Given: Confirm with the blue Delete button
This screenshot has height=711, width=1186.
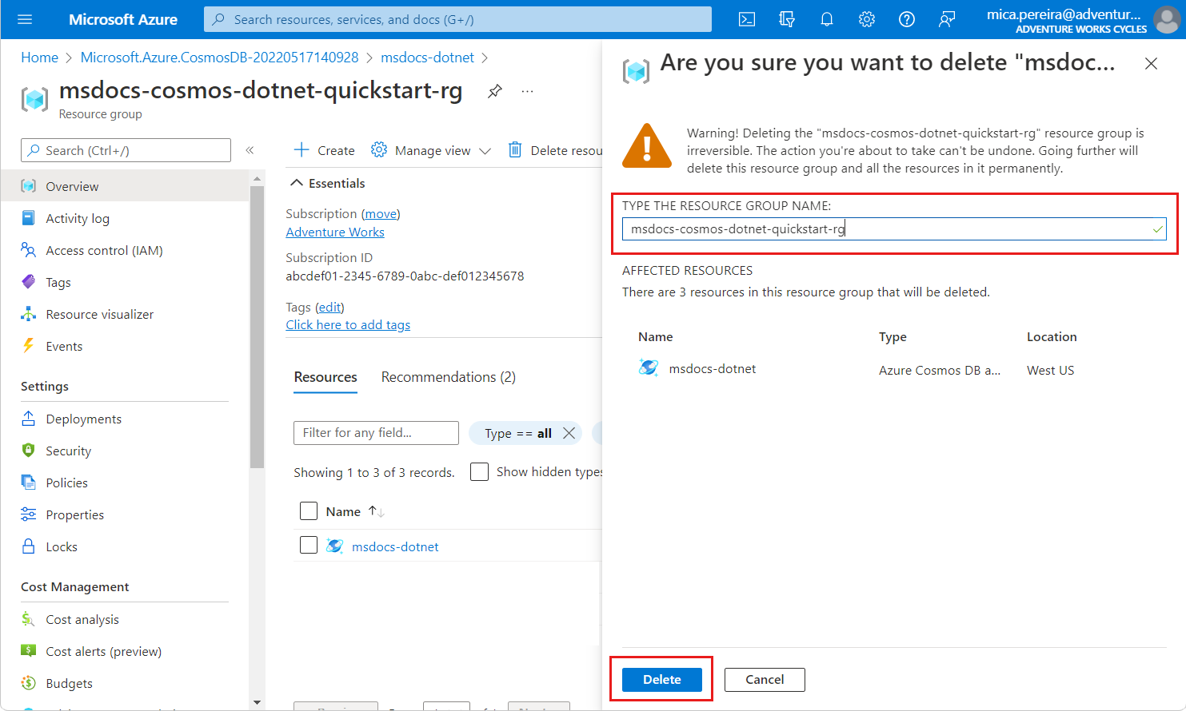Looking at the screenshot, I should (x=662, y=679).
